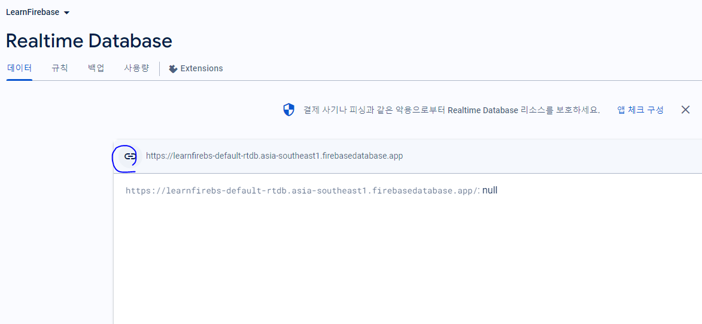Open the Extensions tab
Screen dimensions: 702x324
point(196,68)
